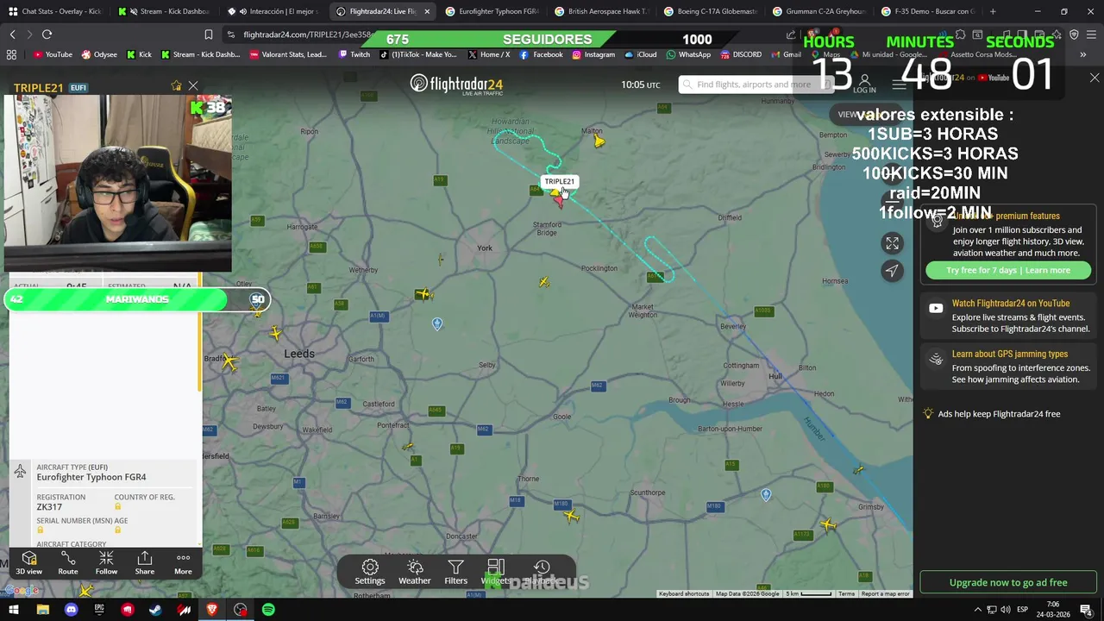Open the Filters panel

click(x=455, y=572)
